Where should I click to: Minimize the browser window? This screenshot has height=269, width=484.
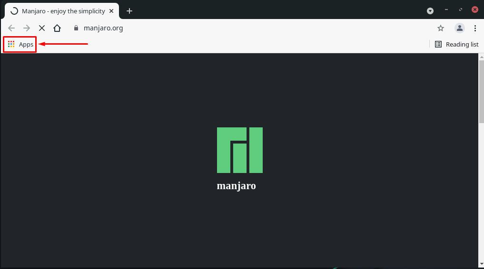(x=446, y=10)
